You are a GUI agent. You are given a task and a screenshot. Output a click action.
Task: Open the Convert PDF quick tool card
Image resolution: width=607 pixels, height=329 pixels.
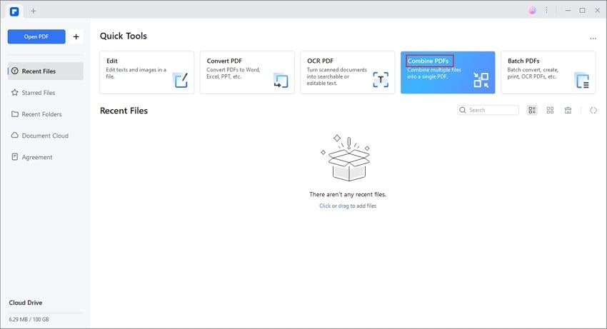tap(247, 72)
